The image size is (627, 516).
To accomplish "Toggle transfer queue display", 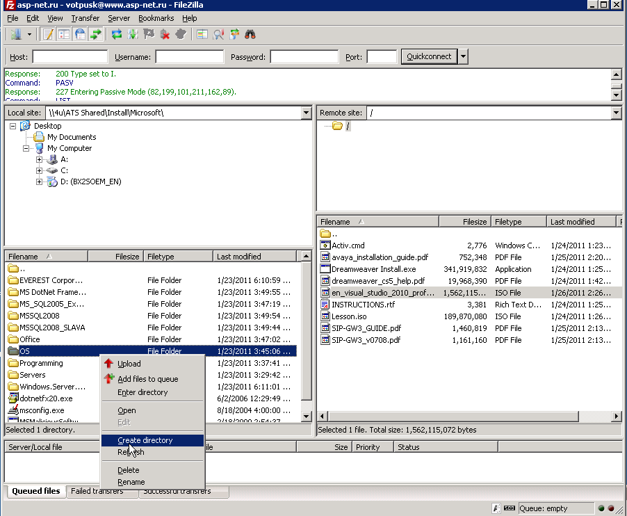I will click(96, 34).
